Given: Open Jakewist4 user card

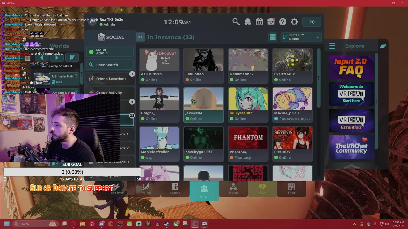Looking at the screenshot, I should (x=204, y=105).
